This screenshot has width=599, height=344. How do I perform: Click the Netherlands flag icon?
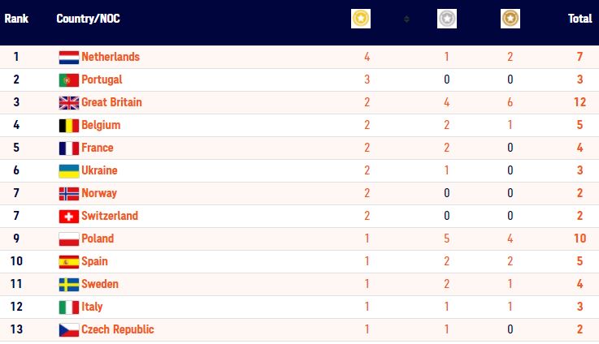pos(68,57)
